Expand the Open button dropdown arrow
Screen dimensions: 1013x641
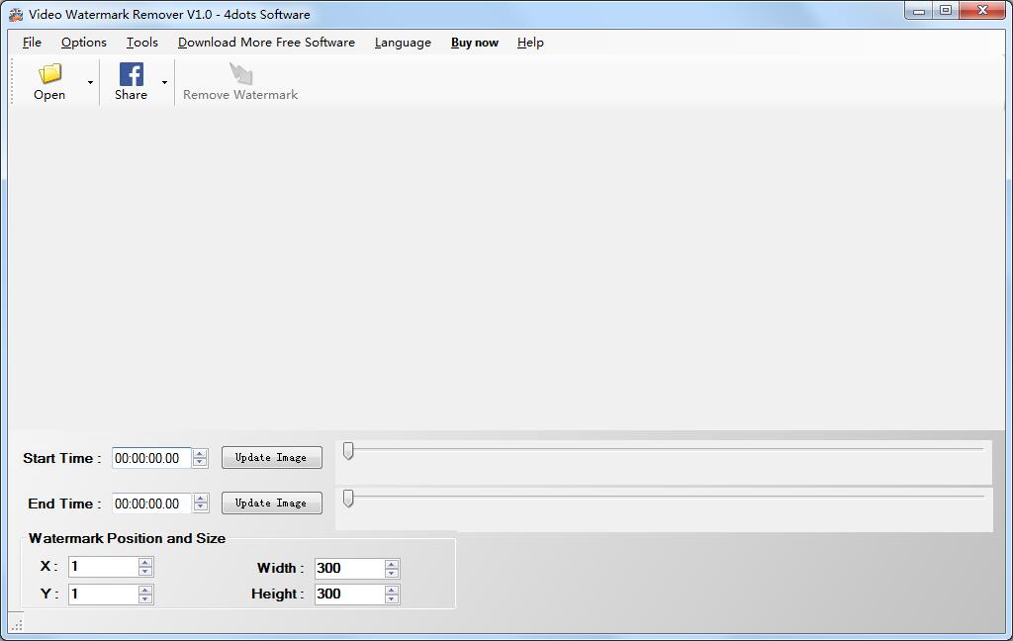click(90, 82)
